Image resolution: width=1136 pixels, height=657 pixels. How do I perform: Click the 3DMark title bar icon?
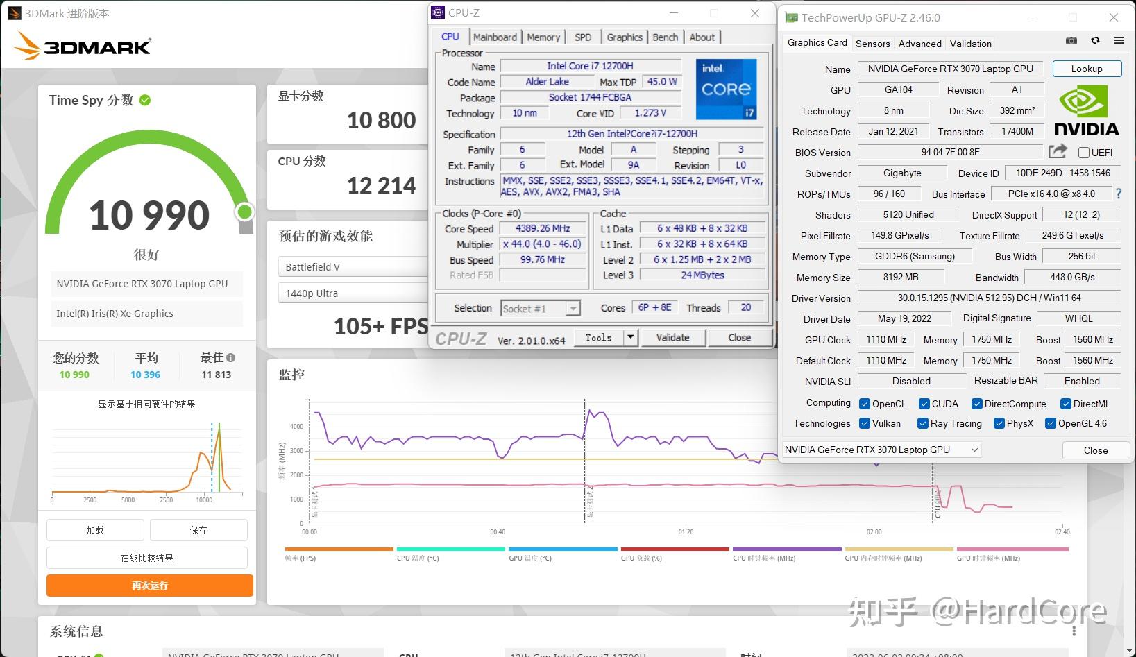[14, 12]
